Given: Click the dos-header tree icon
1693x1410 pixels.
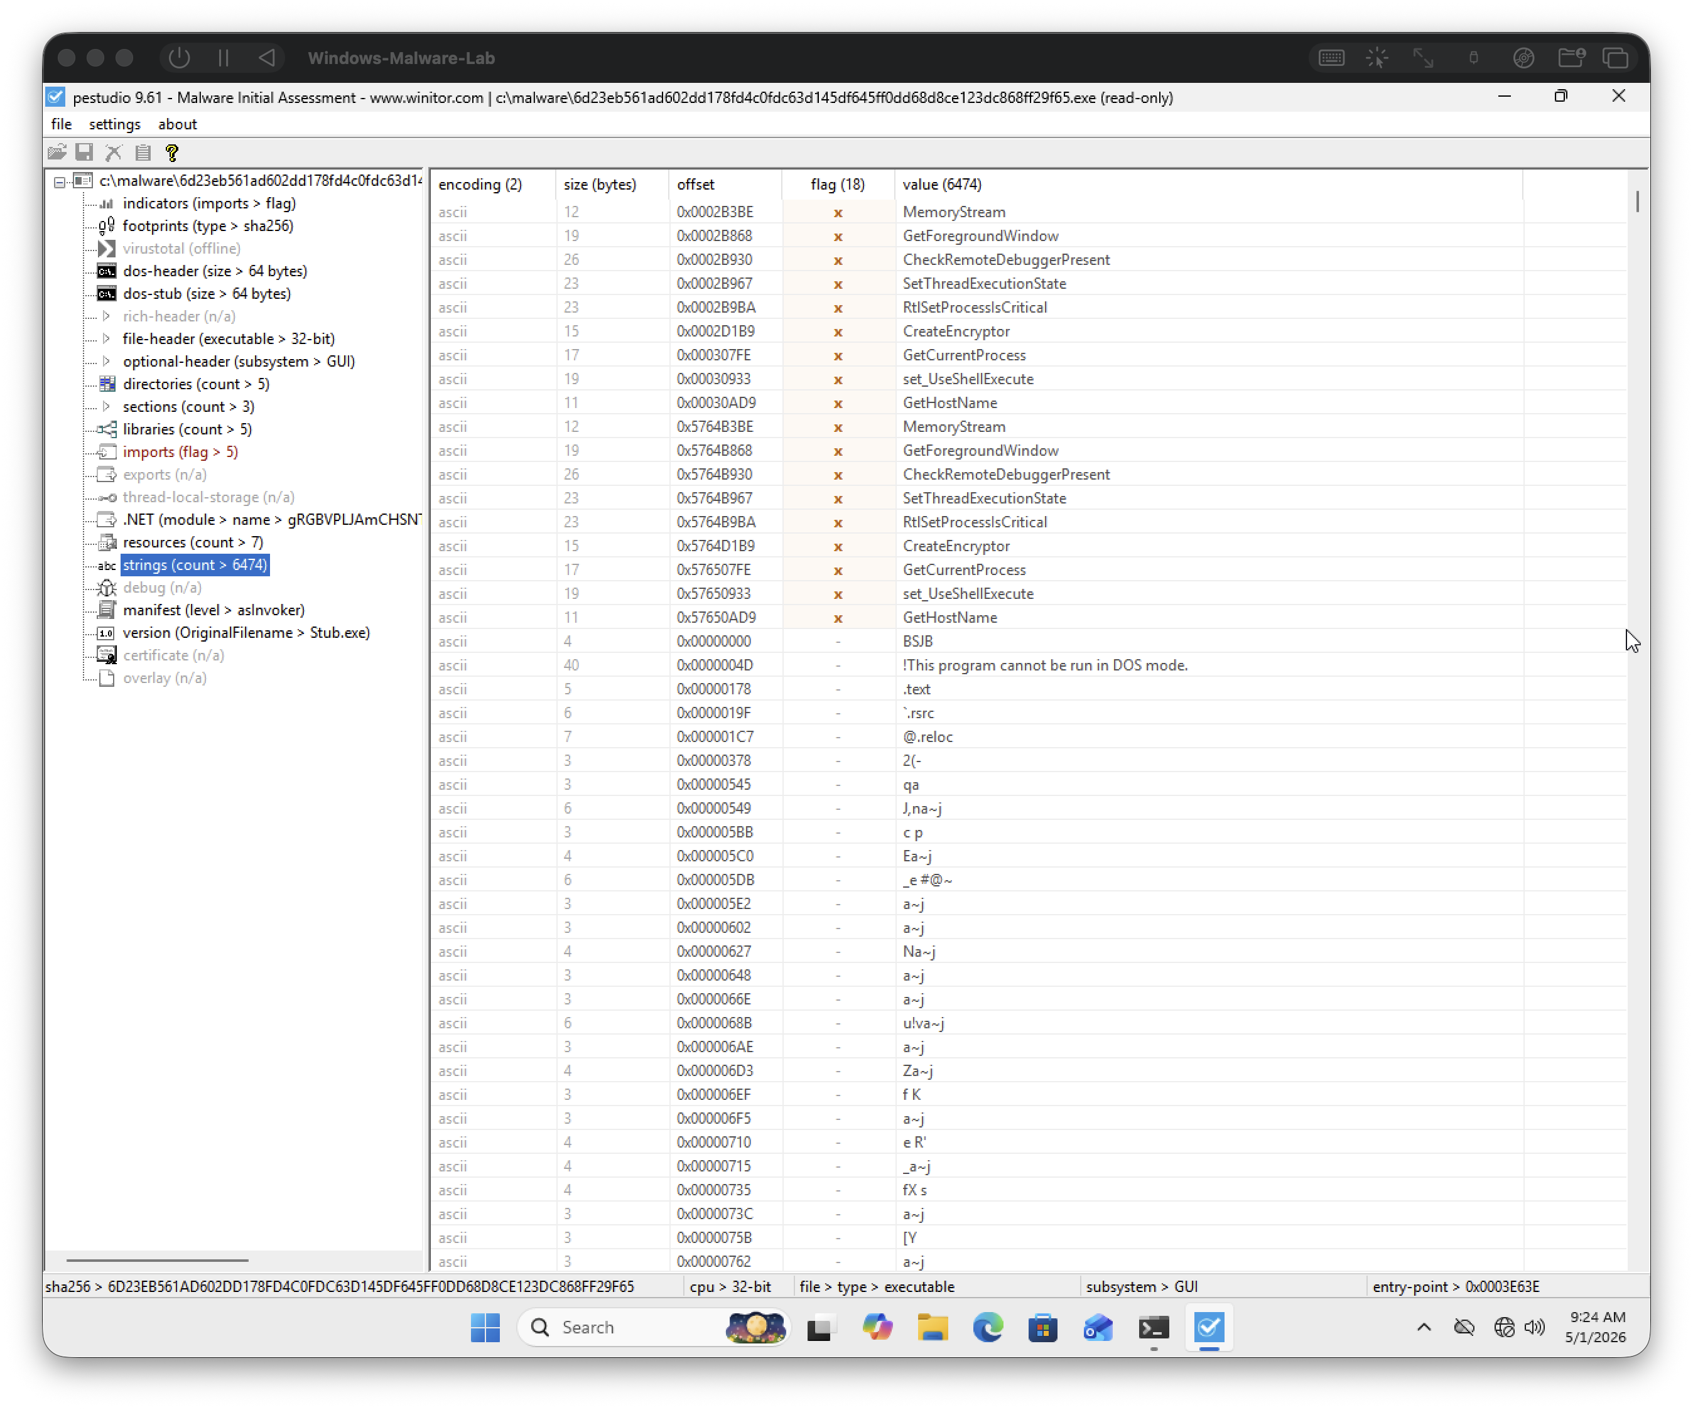Looking at the screenshot, I should 106,271.
